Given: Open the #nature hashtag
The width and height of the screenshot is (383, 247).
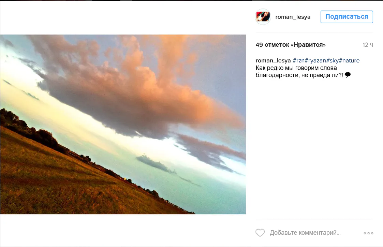Looking at the screenshot, I should click(x=349, y=60).
